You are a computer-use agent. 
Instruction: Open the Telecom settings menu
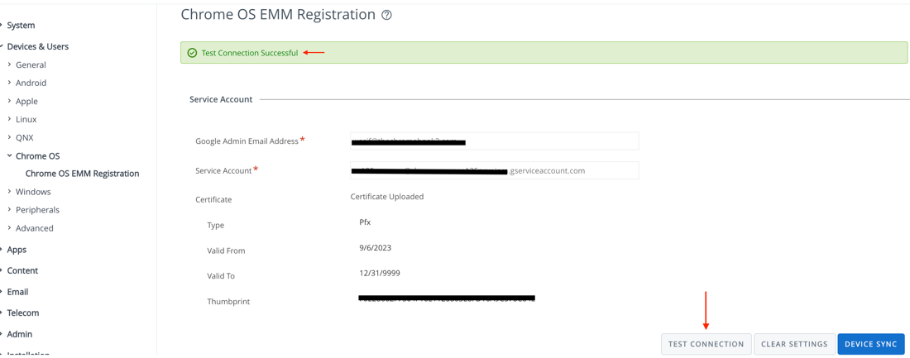(x=23, y=313)
